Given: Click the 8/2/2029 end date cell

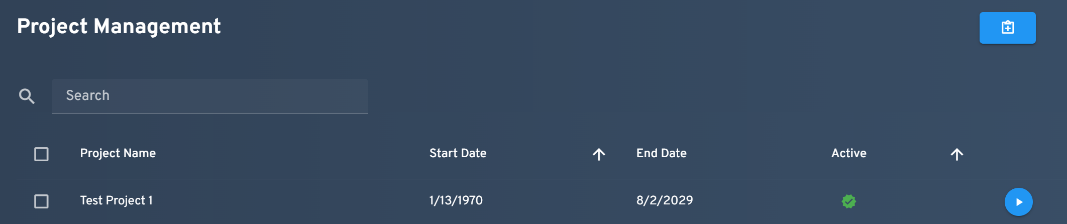Looking at the screenshot, I should (x=664, y=200).
